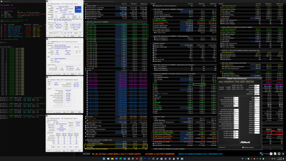The height and width of the screenshot is (161, 286).
Task: Click Start Stress-Testing! line in y-cruncher console
Action: [11, 39]
